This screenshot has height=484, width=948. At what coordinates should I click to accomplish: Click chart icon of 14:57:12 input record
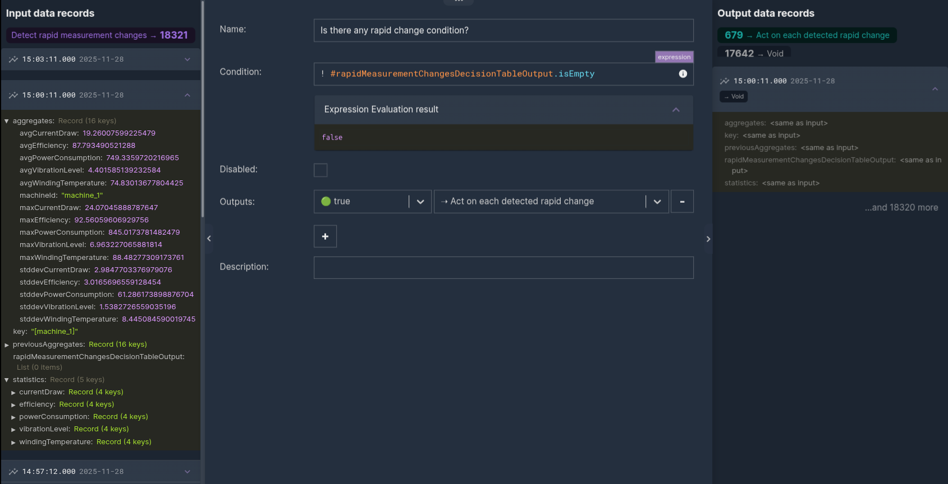13,472
